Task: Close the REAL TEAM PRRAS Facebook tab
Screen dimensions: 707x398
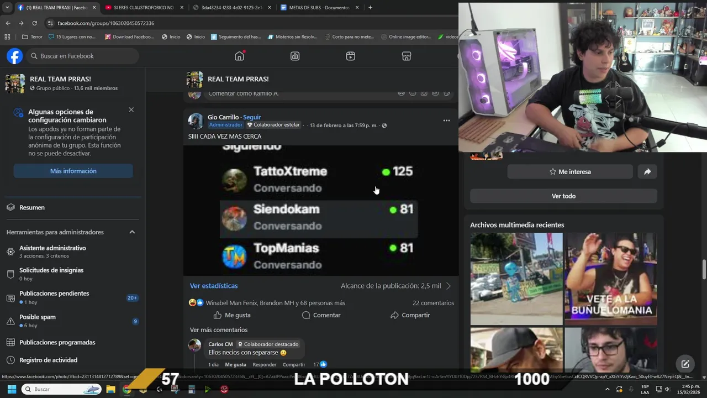Action: (94, 8)
